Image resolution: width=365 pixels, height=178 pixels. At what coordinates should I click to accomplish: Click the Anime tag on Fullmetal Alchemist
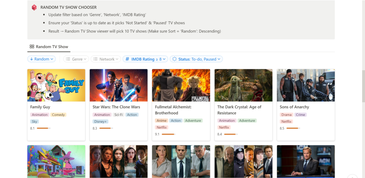coord(162,120)
